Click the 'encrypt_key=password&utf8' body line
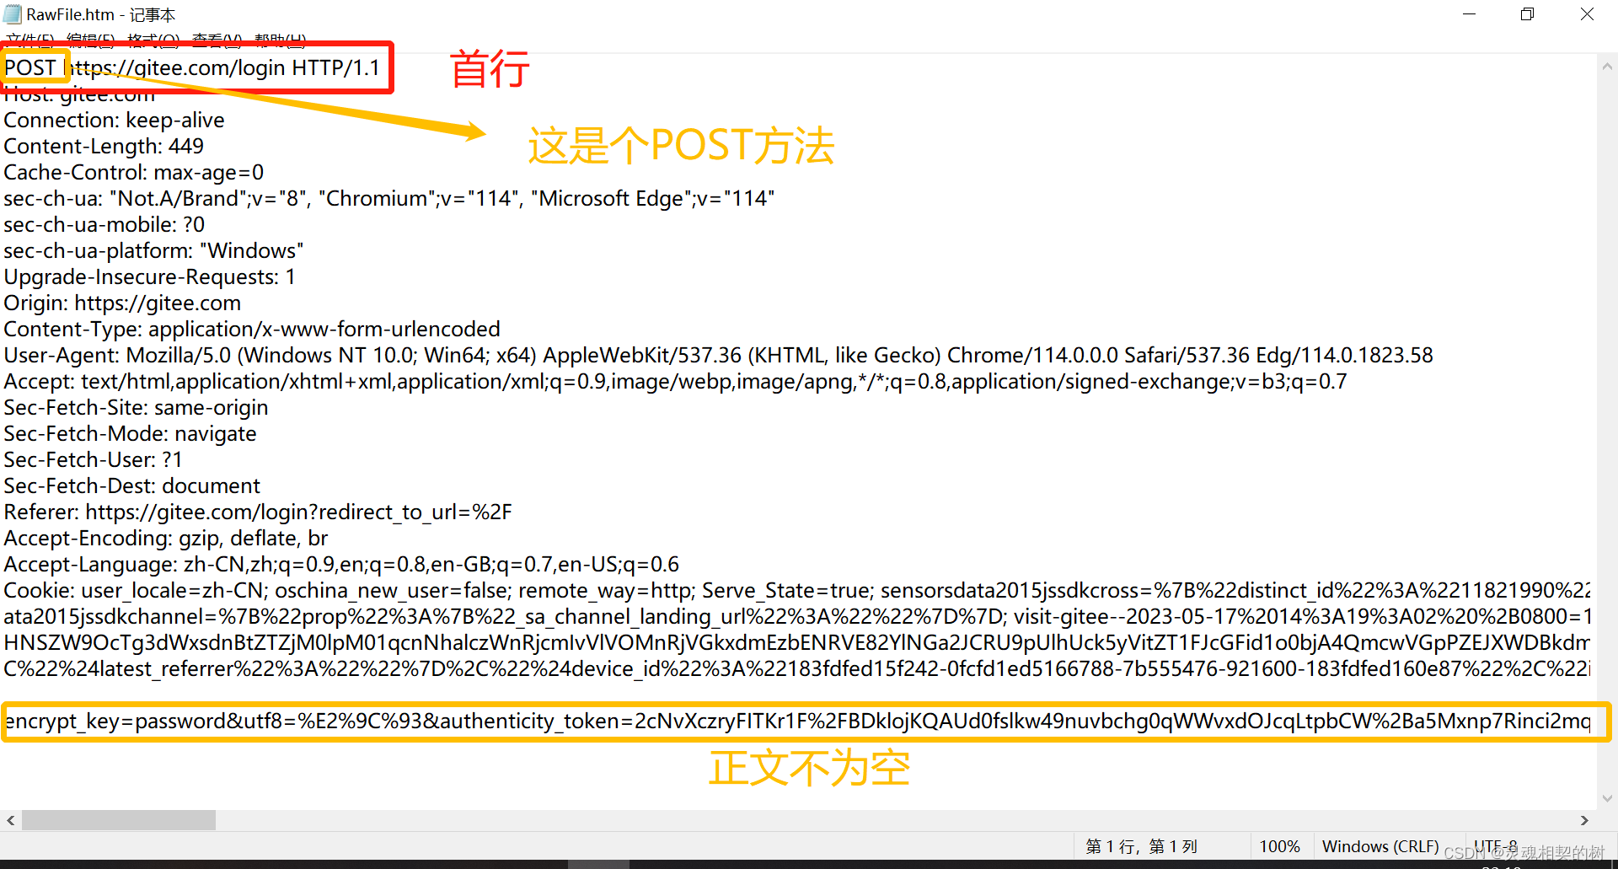The height and width of the screenshot is (869, 1618). click(797, 721)
